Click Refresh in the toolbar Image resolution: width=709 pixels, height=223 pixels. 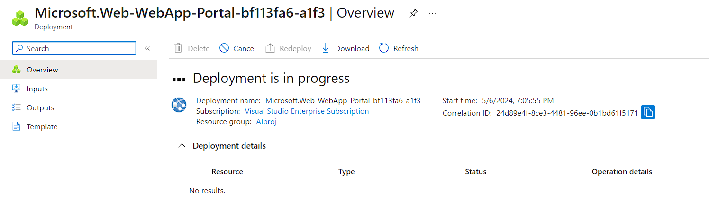(x=399, y=48)
